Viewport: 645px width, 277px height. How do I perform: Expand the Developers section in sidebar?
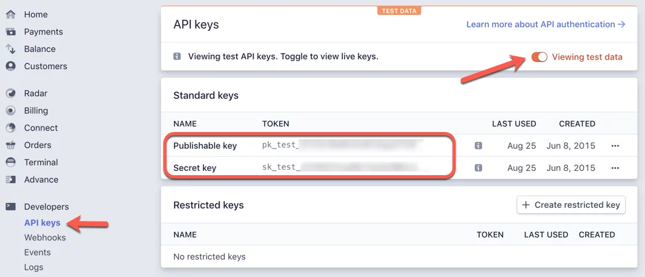tap(46, 207)
